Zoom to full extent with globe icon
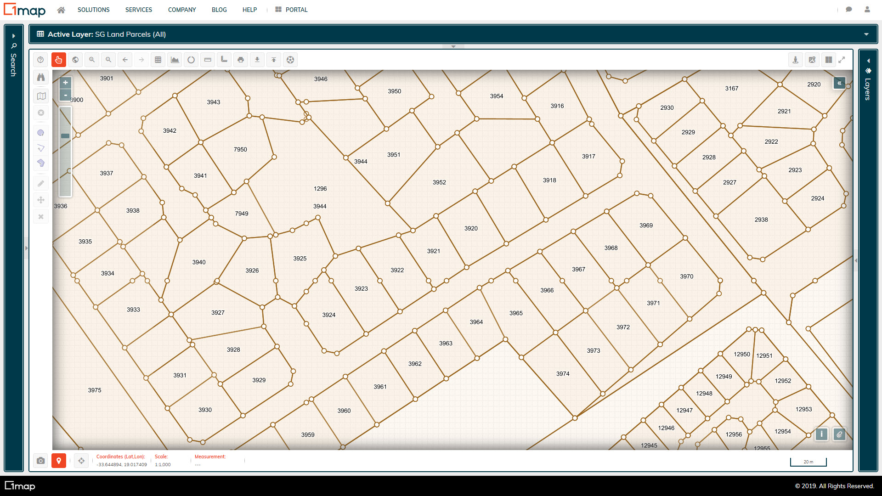This screenshot has width=882, height=496. (75, 60)
